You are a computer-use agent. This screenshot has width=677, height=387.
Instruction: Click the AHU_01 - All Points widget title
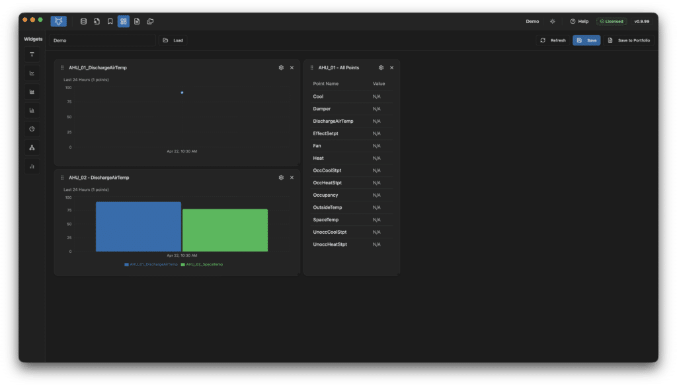point(338,68)
